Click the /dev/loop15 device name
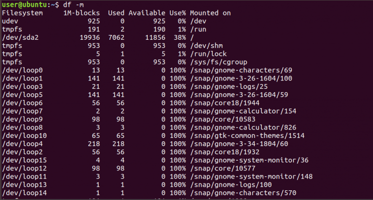Image resolution: width=373 pixels, height=200 pixels. click(24, 160)
